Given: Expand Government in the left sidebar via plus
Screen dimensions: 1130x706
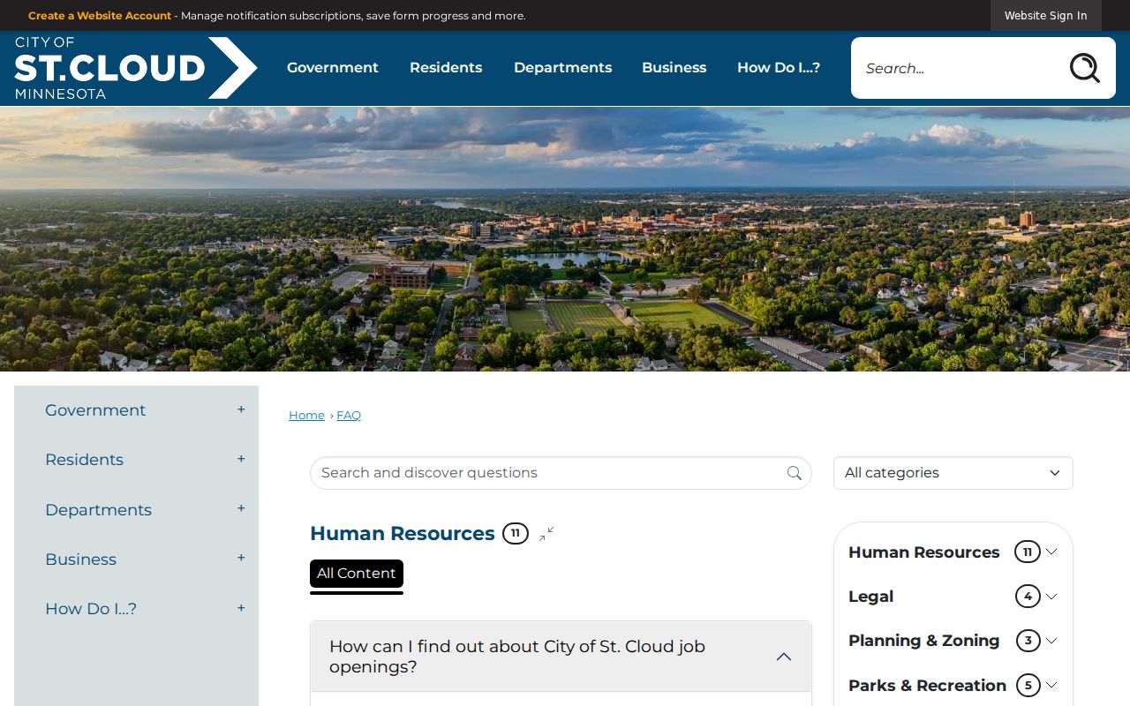Looking at the screenshot, I should pyautogui.click(x=241, y=409).
